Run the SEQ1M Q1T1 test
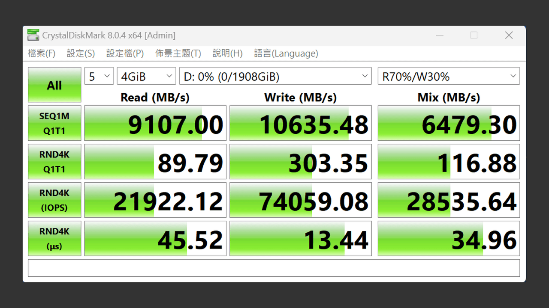 click(54, 123)
